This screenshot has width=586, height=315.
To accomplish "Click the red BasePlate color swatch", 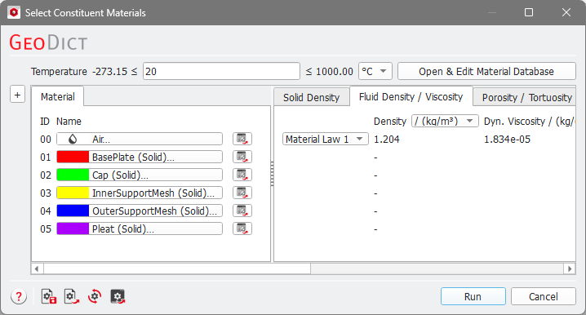I will [x=73, y=157].
